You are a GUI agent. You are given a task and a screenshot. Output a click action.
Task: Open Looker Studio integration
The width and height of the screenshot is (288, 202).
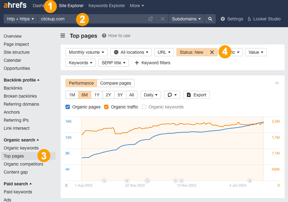click(264, 19)
